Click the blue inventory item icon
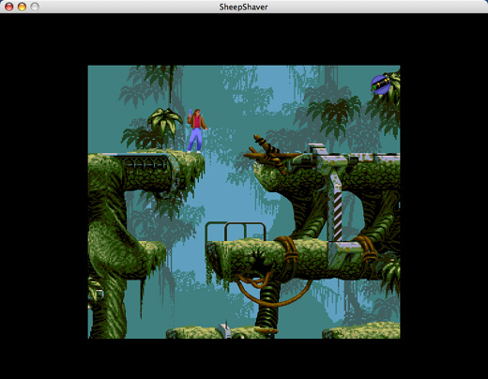The height and width of the screenshot is (379, 488). click(x=381, y=84)
